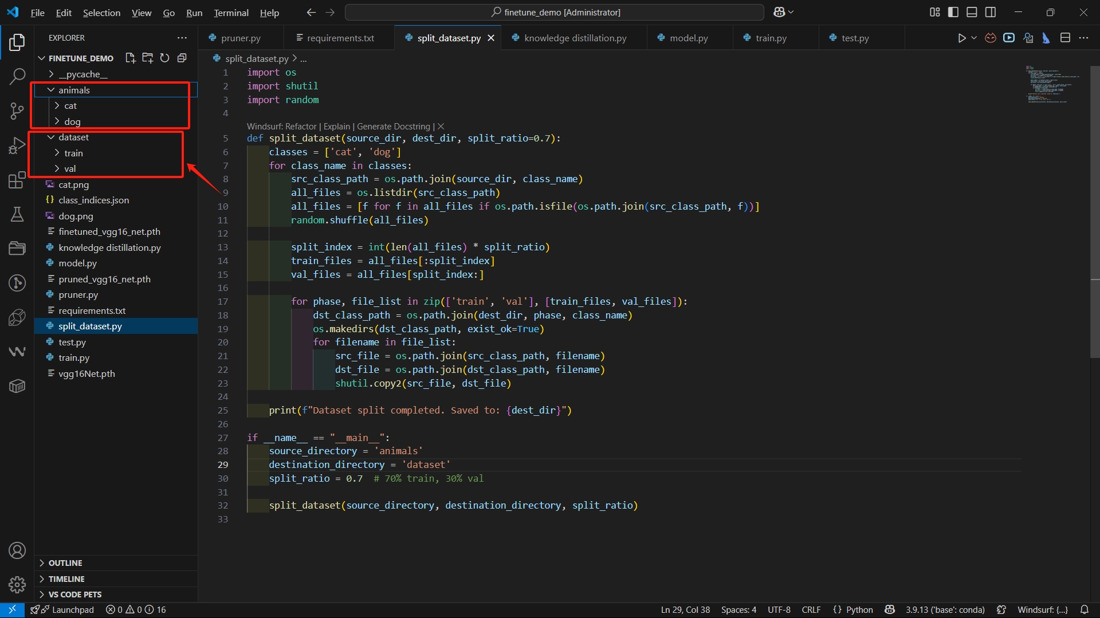
Task: Switch to knowledge distillation.py tab
Action: click(575, 38)
